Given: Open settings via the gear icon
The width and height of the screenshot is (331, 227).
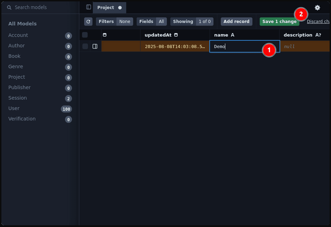Looking at the screenshot, I should tap(317, 8).
